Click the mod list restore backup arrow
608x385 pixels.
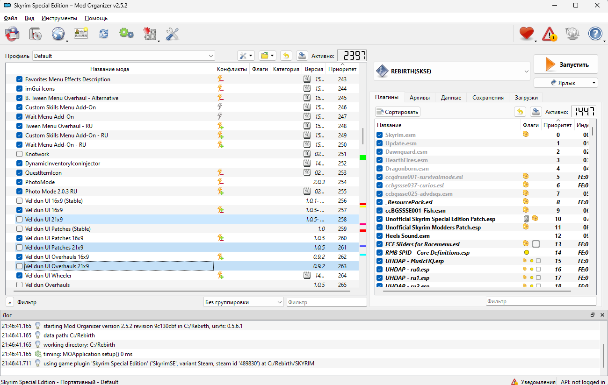pos(286,56)
